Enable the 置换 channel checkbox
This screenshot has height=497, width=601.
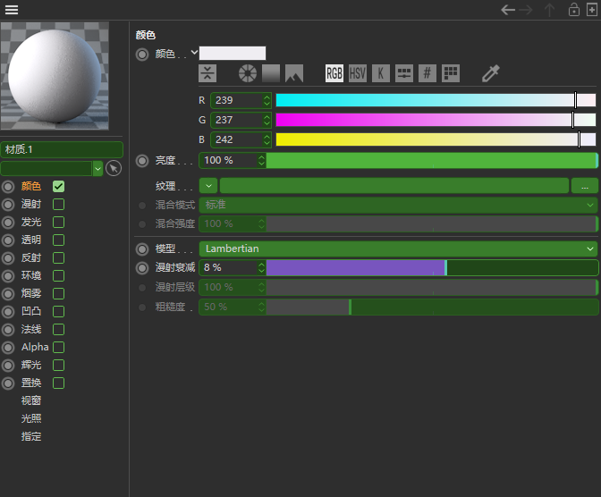tap(59, 383)
